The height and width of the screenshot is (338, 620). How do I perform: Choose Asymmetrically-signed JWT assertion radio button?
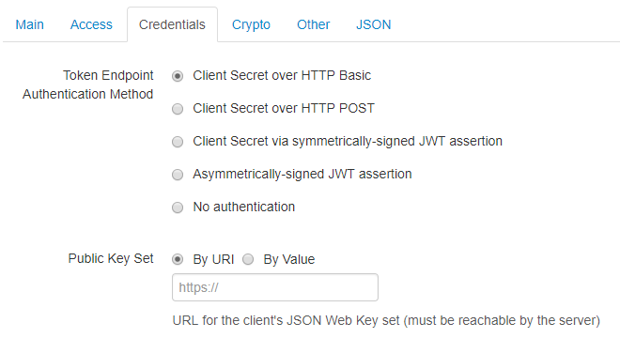point(178,175)
